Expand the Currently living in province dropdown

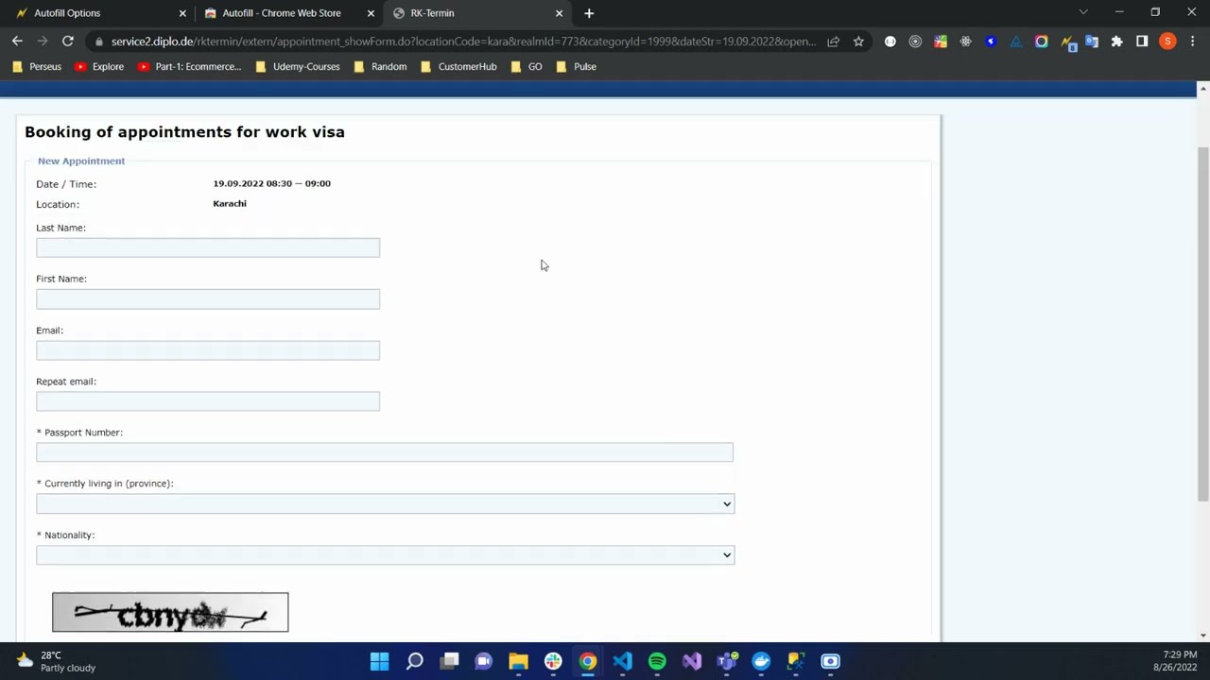click(x=385, y=503)
